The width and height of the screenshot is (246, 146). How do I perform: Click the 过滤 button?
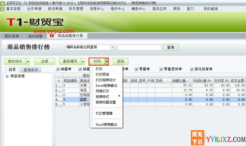45,61
